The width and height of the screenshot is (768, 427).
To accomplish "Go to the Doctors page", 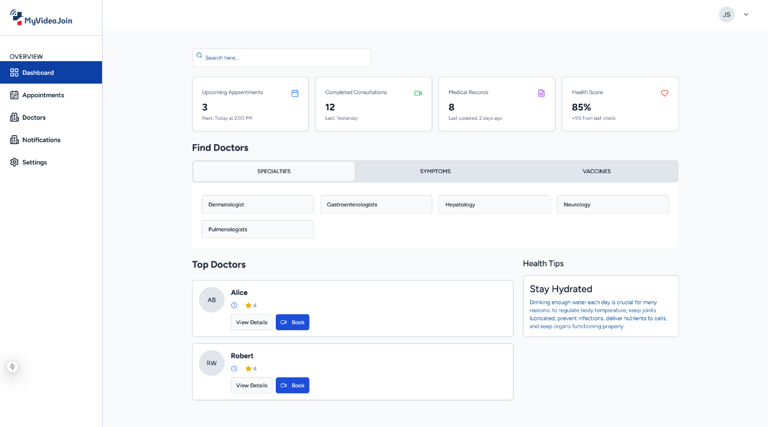I will coord(51,117).
